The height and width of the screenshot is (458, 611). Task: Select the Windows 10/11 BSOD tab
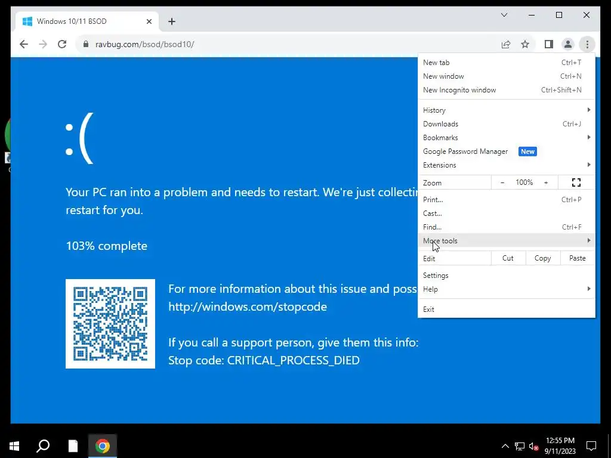click(x=87, y=21)
